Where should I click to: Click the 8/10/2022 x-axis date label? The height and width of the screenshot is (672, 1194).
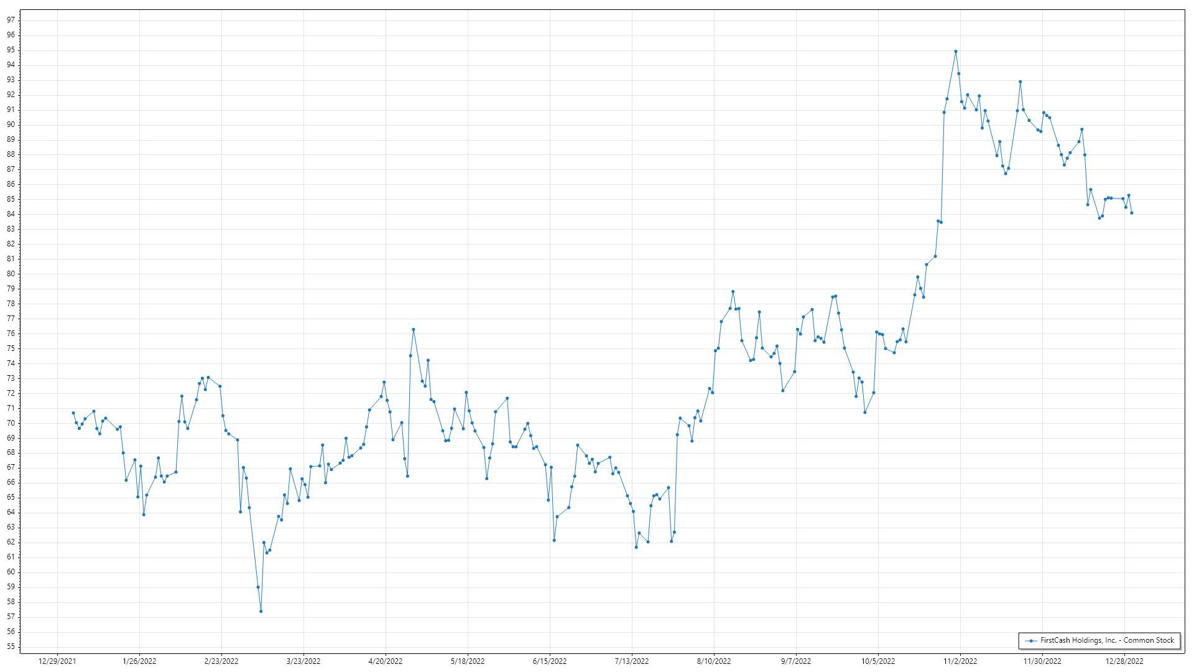[714, 661]
